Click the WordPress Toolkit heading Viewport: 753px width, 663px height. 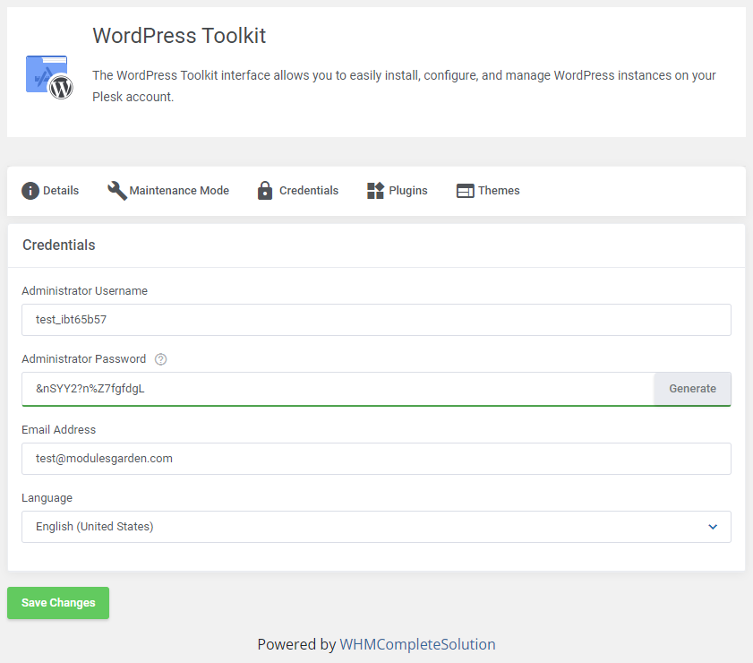click(x=179, y=36)
